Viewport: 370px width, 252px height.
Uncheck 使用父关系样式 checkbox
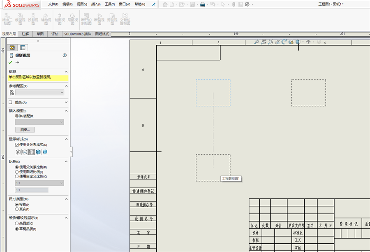click(x=17, y=145)
